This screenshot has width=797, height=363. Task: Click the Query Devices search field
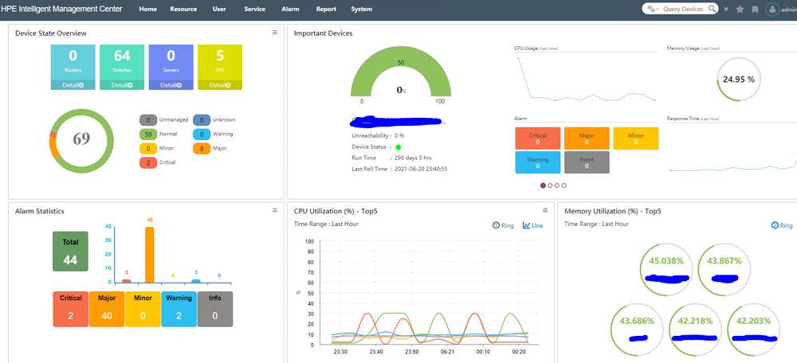coord(683,9)
